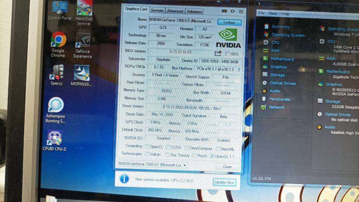This screenshot has width=359, height=202.
Task: Open Speccy desktop shortcut
Action: click(57, 75)
